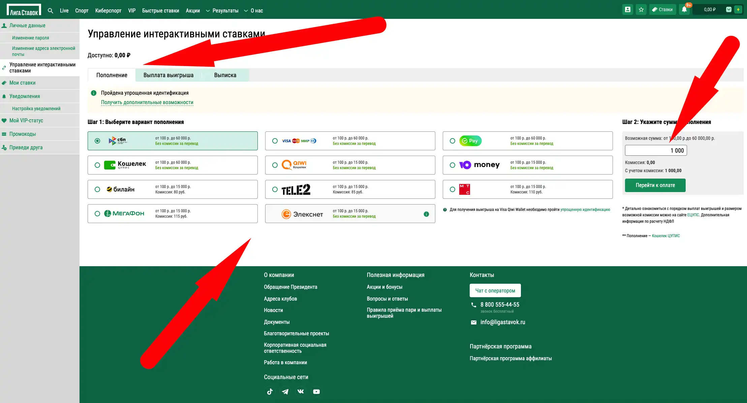Open the Telegram social link
Viewport: 747px width, 403px height.
click(x=285, y=392)
